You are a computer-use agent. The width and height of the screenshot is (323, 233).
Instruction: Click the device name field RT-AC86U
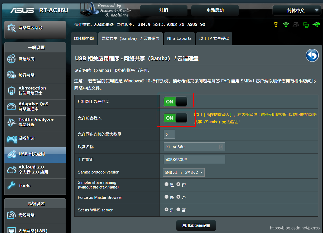click(194, 147)
